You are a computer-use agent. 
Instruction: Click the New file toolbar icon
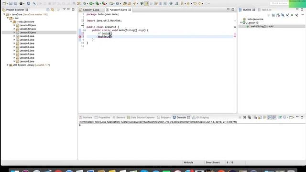(x=4, y=3)
